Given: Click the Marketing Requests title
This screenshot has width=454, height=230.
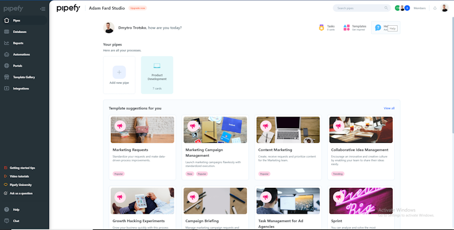Looking at the screenshot, I should click(x=130, y=150).
